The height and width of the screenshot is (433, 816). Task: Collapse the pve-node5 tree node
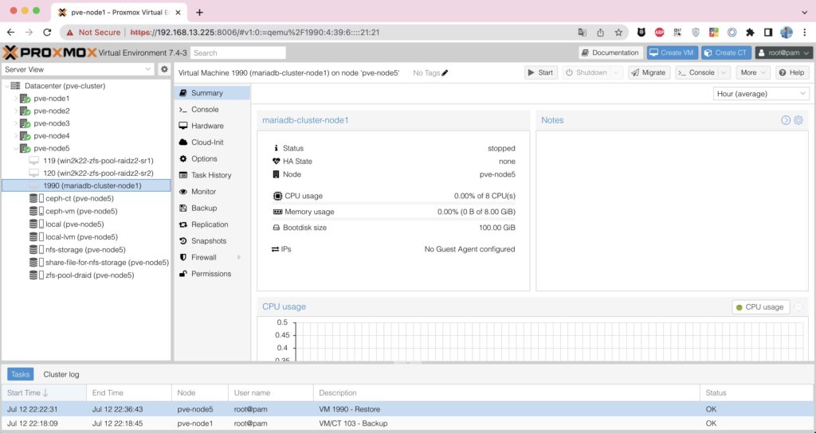(16, 149)
